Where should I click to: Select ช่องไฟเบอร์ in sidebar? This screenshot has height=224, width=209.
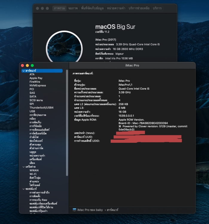pos(36,141)
